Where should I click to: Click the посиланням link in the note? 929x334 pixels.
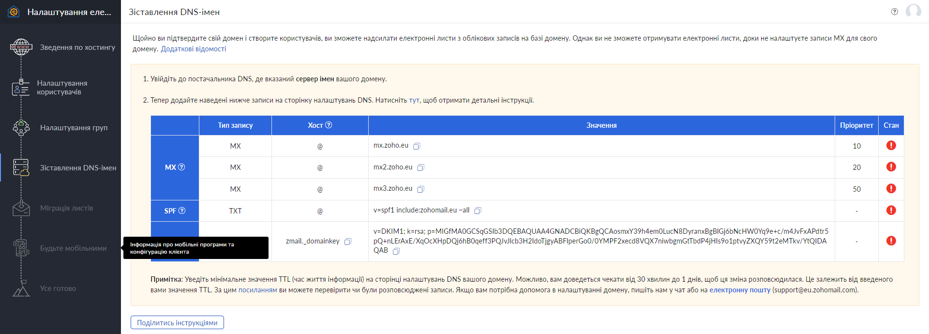(257, 290)
